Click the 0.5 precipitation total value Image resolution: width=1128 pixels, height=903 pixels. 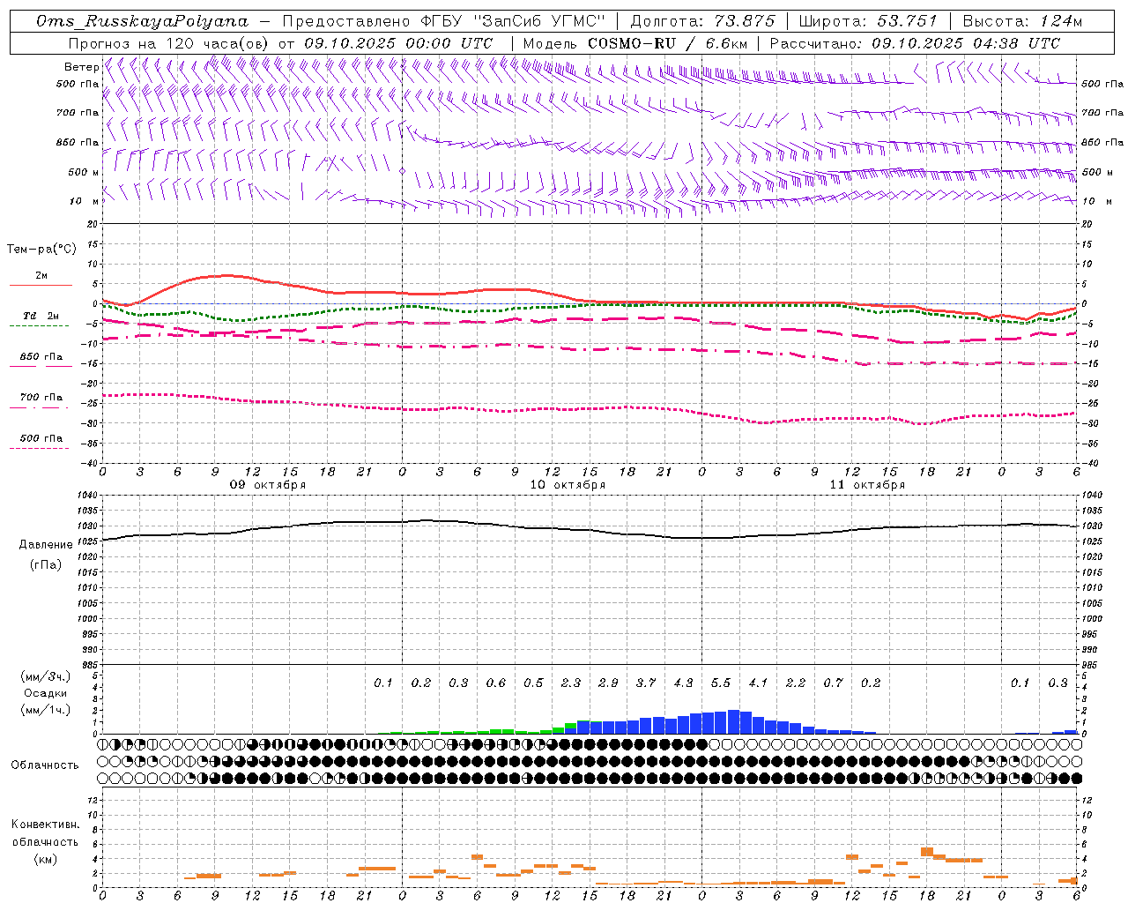tap(533, 683)
